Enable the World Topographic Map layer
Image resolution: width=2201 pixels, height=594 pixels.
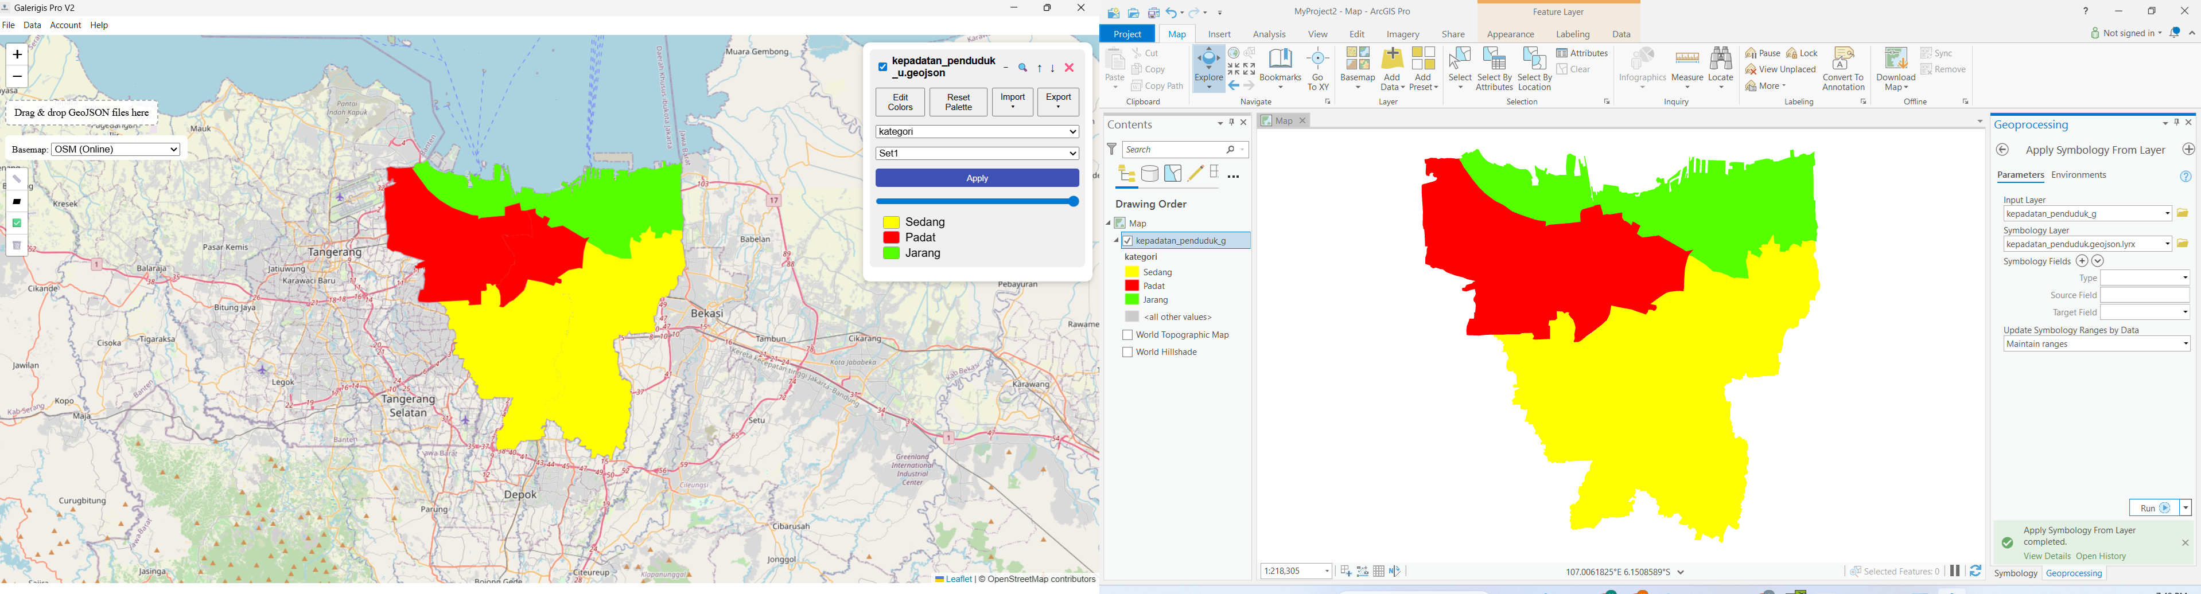pyautogui.click(x=1127, y=335)
